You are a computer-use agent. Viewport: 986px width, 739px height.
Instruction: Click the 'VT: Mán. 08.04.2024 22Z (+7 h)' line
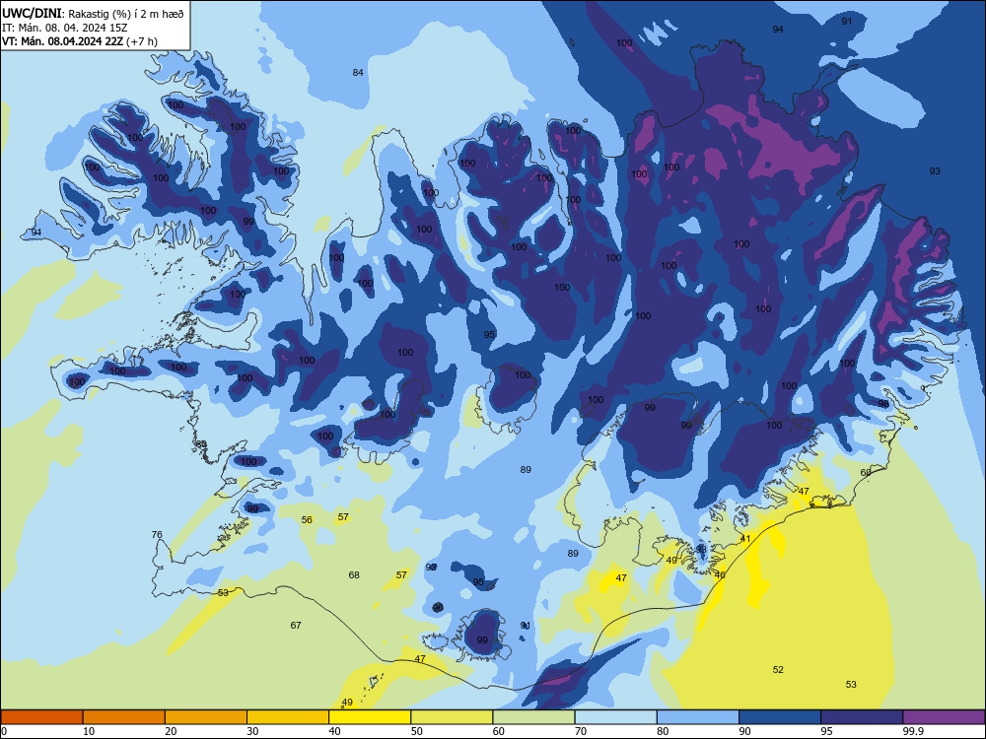click(x=80, y=41)
